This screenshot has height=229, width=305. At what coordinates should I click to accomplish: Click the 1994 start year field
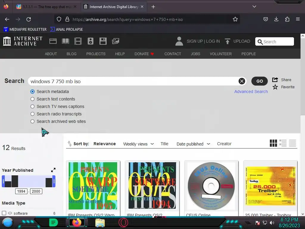[x=21, y=191]
